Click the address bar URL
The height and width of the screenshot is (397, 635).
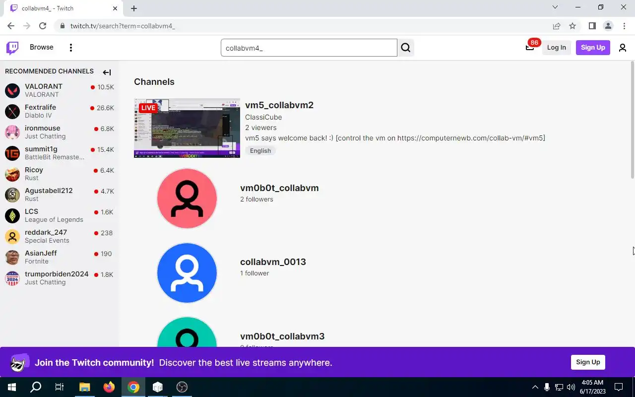pyautogui.click(x=123, y=26)
